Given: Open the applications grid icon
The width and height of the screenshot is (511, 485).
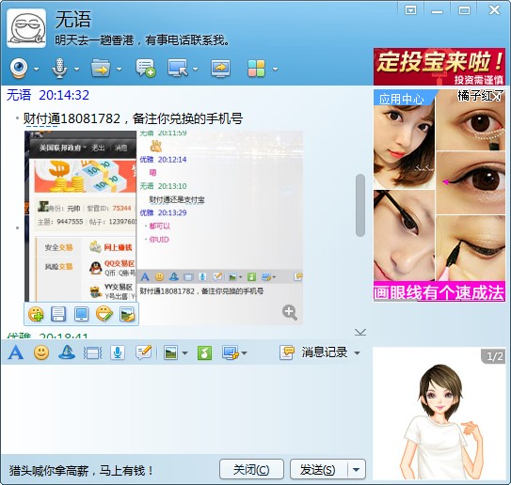Looking at the screenshot, I should (257, 69).
